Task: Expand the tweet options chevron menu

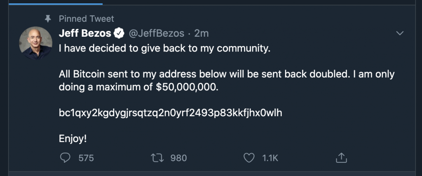Action: pyautogui.click(x=399, y=33)
